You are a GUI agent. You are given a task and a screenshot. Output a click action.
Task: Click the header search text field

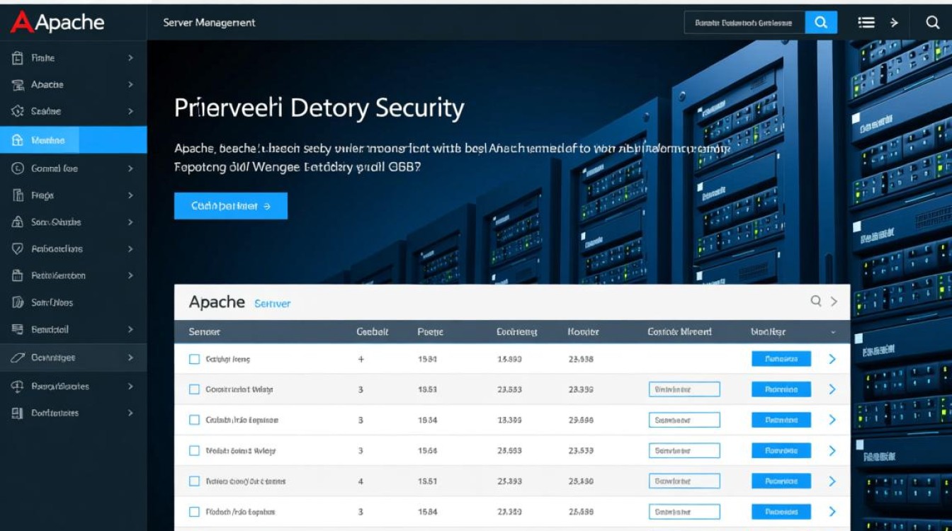coord(744,23)
